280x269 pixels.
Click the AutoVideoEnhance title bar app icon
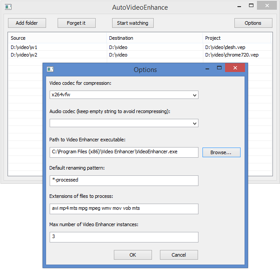click(x=8, y=7)
